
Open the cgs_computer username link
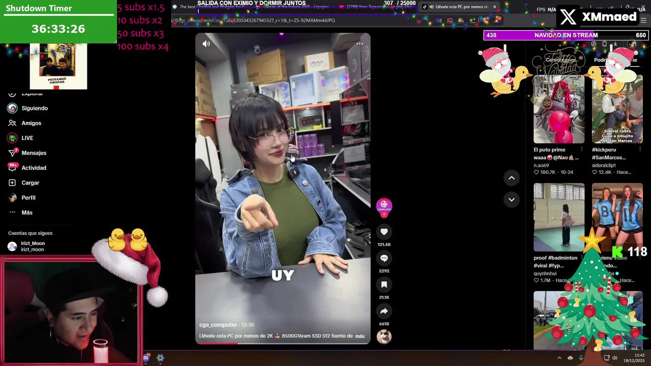point(218,325)
